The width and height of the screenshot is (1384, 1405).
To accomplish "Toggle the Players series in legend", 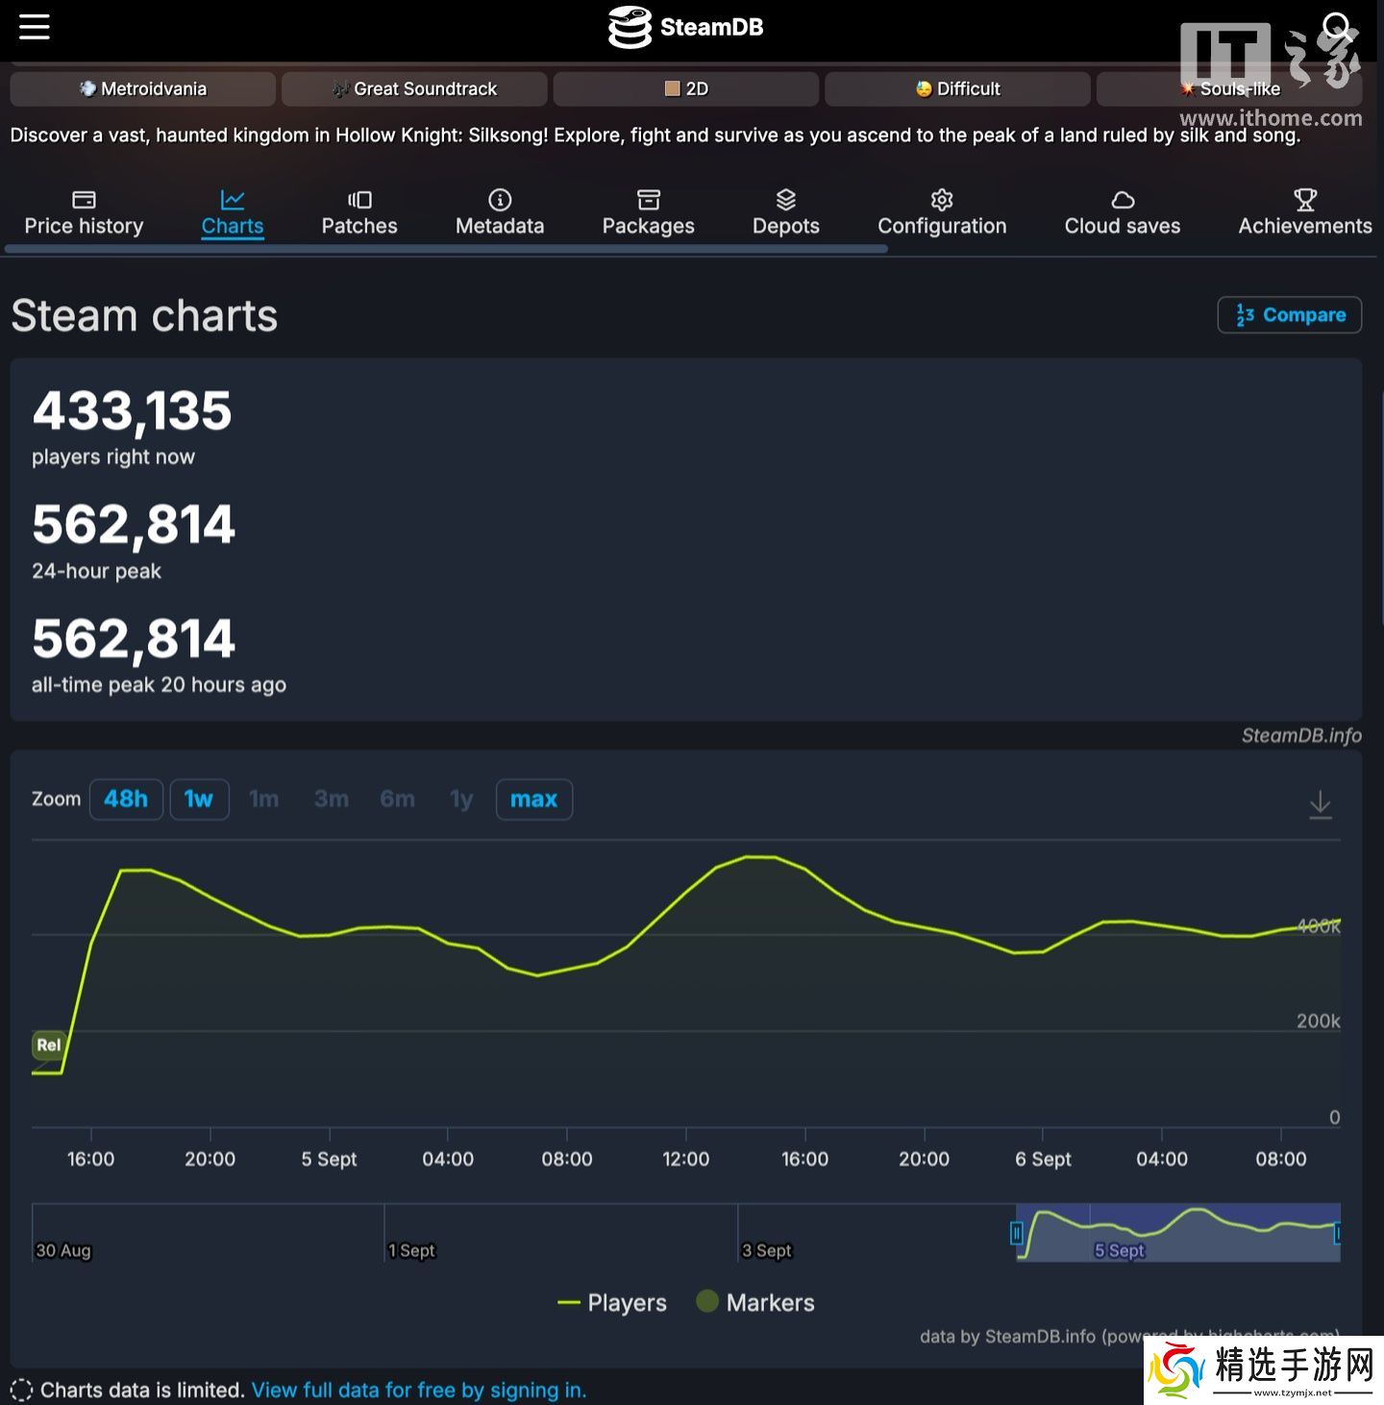I will [613, 1303].
